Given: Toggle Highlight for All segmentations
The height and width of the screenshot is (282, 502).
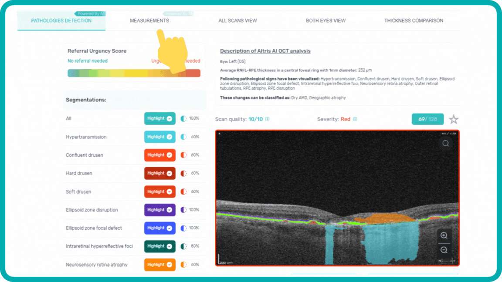Looking at the screenshot, I should tap(160, 118).
